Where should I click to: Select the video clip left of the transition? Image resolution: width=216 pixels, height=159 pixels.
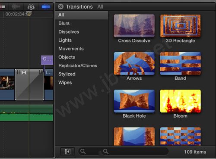click(7, 84)
